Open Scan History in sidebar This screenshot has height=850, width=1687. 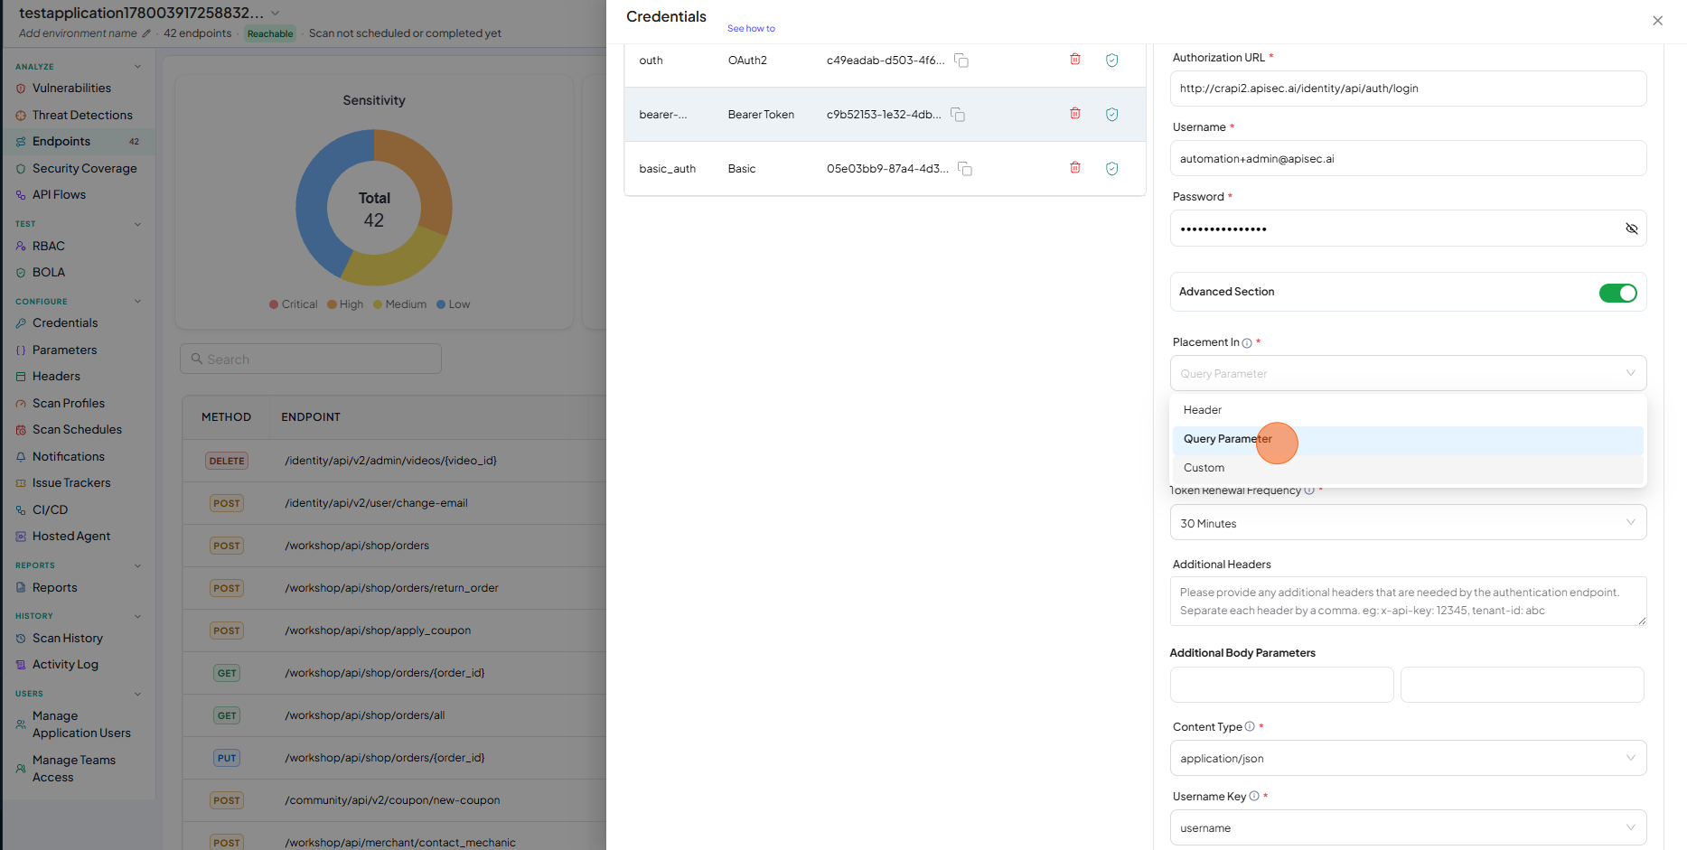(68, 639)
